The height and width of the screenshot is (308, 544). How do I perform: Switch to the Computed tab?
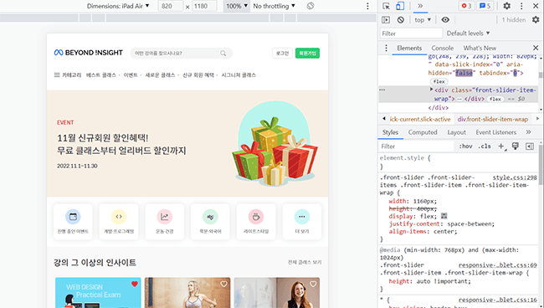423,132
